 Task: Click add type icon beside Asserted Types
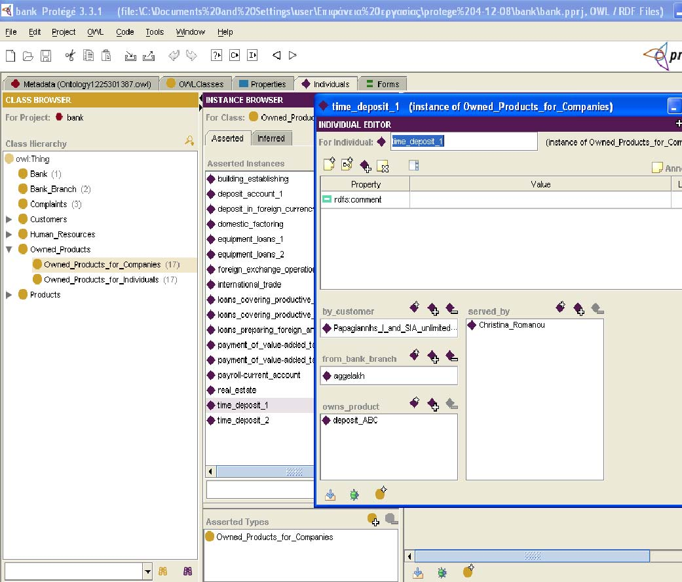click(x=373, y=519)
